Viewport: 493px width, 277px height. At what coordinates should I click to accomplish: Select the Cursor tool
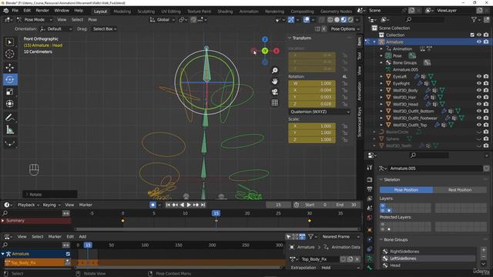(10, 54)
